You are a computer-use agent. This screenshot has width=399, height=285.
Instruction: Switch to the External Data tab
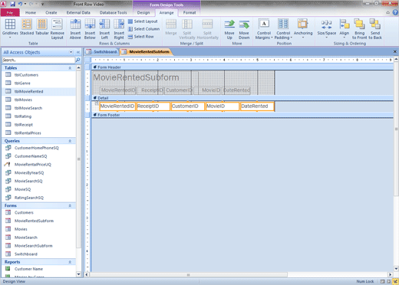point(78,12)
